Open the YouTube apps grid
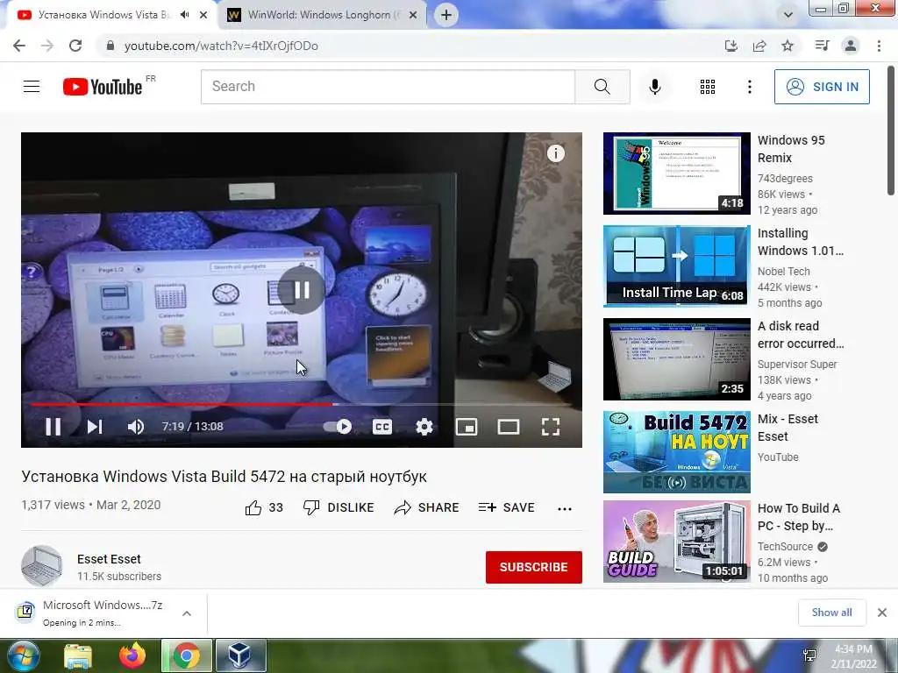The width and height of the screenshot is (898, 673). 708,87
